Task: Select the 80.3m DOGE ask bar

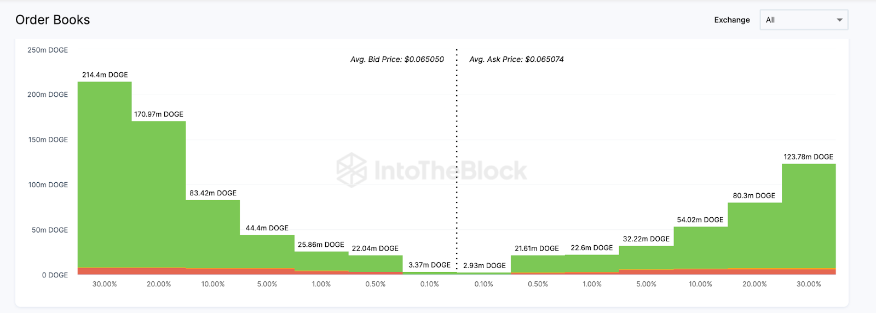Action: tap(754, 235)
